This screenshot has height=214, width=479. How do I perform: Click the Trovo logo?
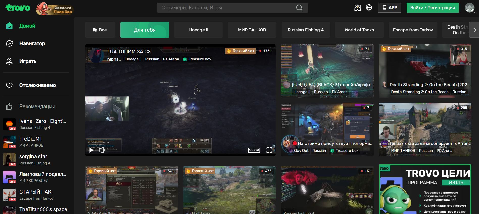pyautogui.click(x=18, y=8)
